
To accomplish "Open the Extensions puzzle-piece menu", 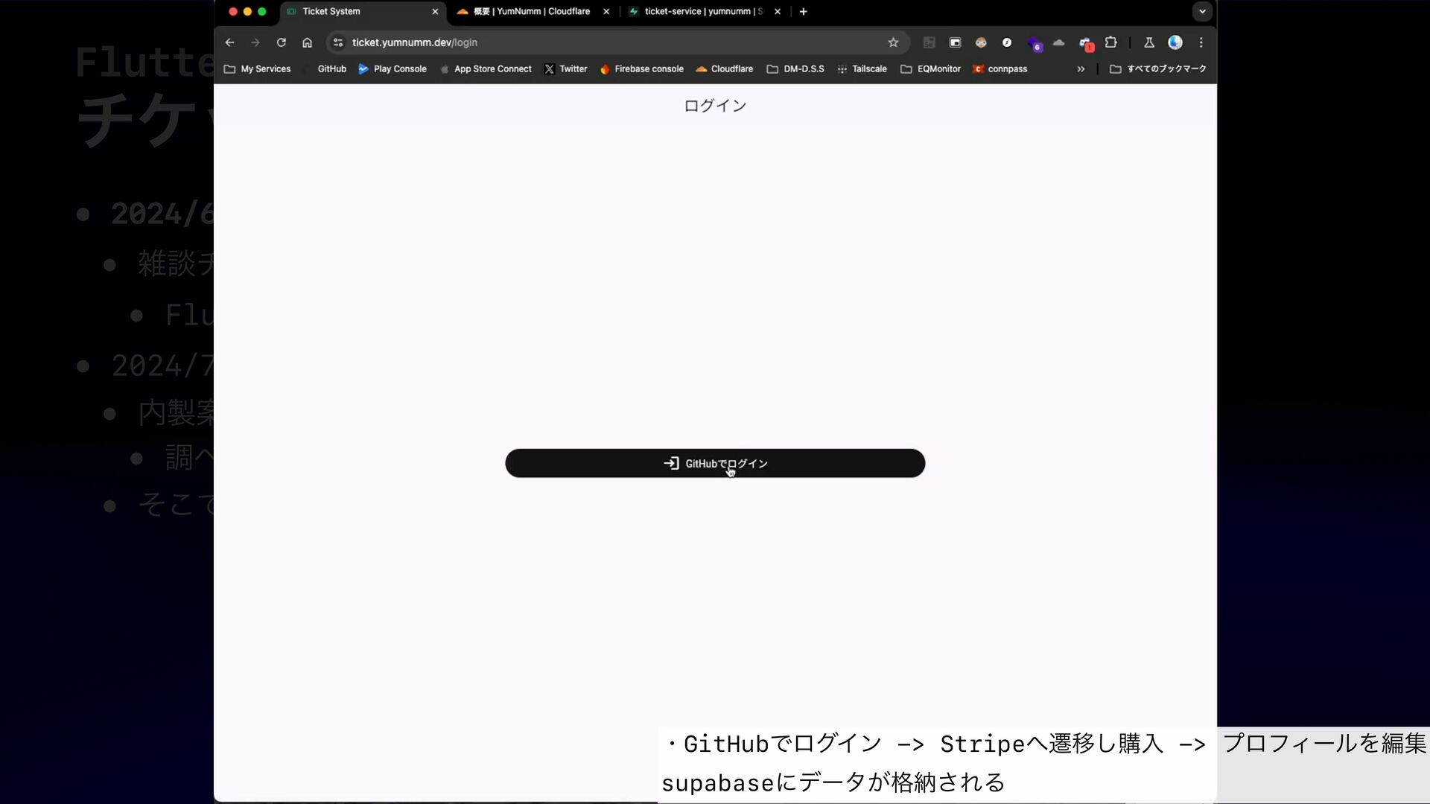I will pyautogui.click(x=1110, y=42).
